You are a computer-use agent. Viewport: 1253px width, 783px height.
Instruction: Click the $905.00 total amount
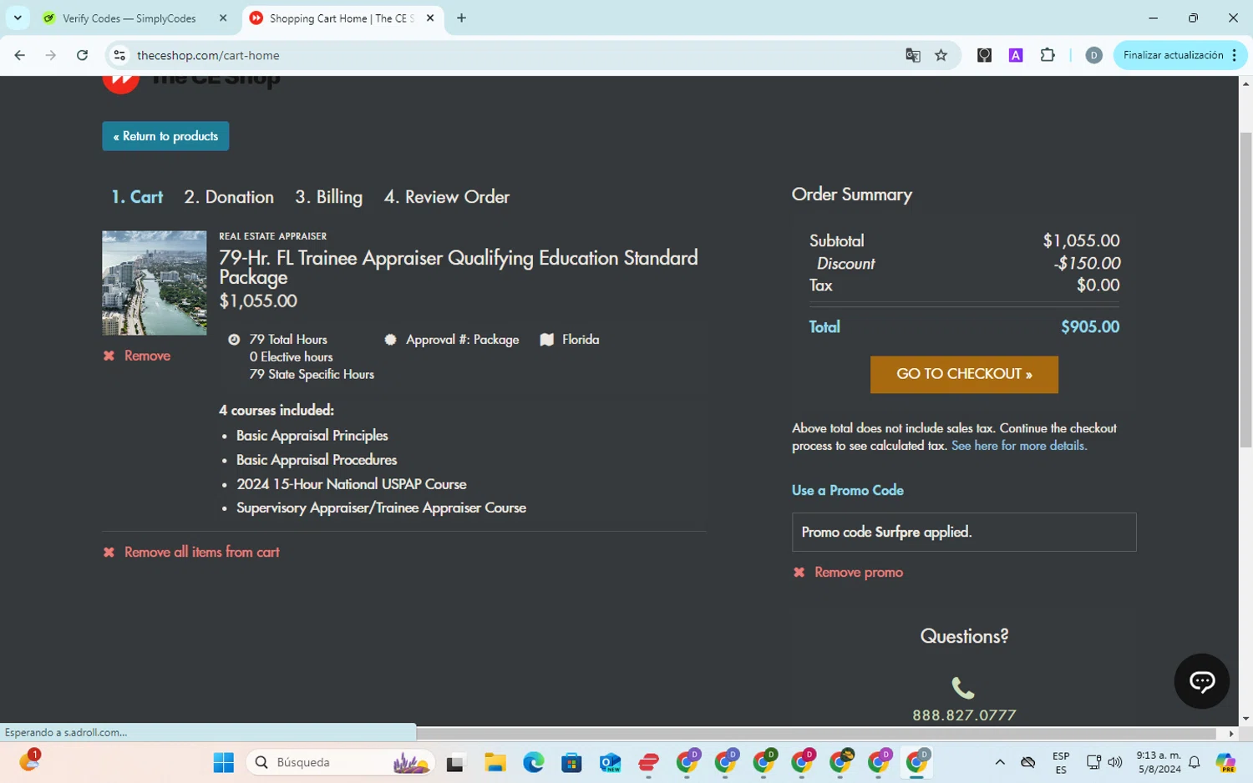pyautogui.click(x=1090, y=327)
